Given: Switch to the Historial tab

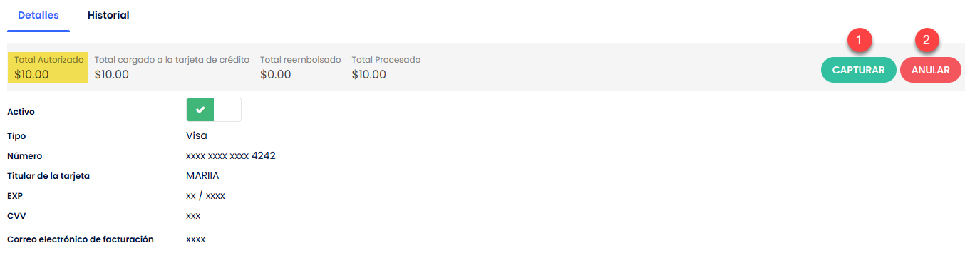Looking at the screenshot, I should pyautogui.click(x=108, y=15).
